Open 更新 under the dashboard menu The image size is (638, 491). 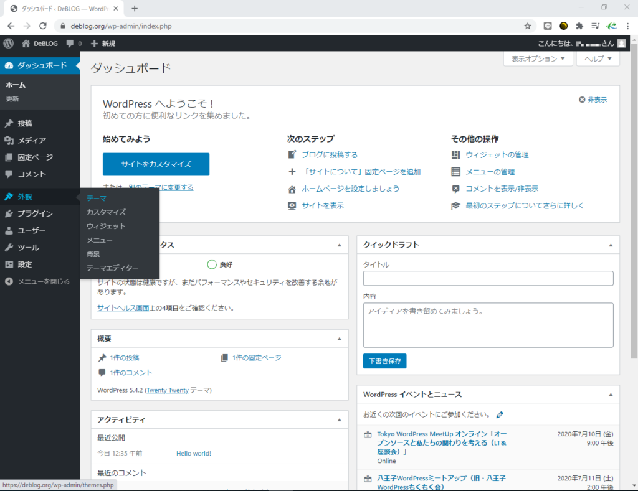12,99
